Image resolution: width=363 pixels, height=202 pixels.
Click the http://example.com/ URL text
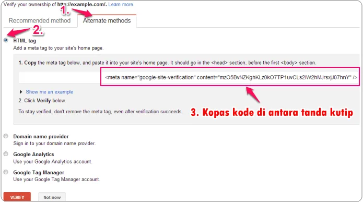[x=82, y=4]
